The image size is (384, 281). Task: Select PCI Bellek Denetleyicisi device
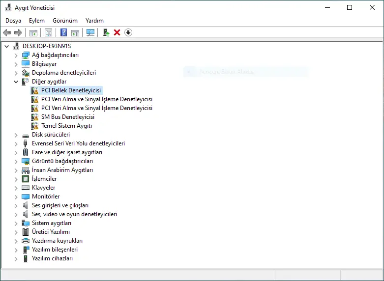[x=71, y=90]
